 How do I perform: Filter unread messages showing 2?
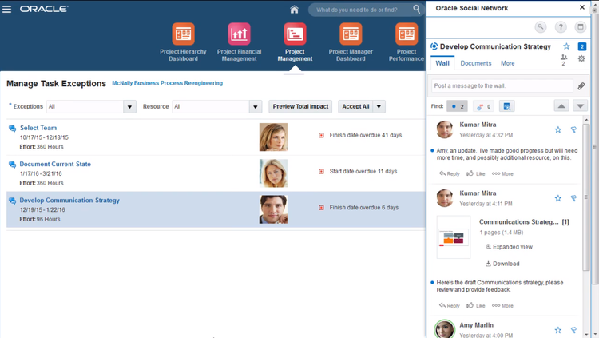457,106
